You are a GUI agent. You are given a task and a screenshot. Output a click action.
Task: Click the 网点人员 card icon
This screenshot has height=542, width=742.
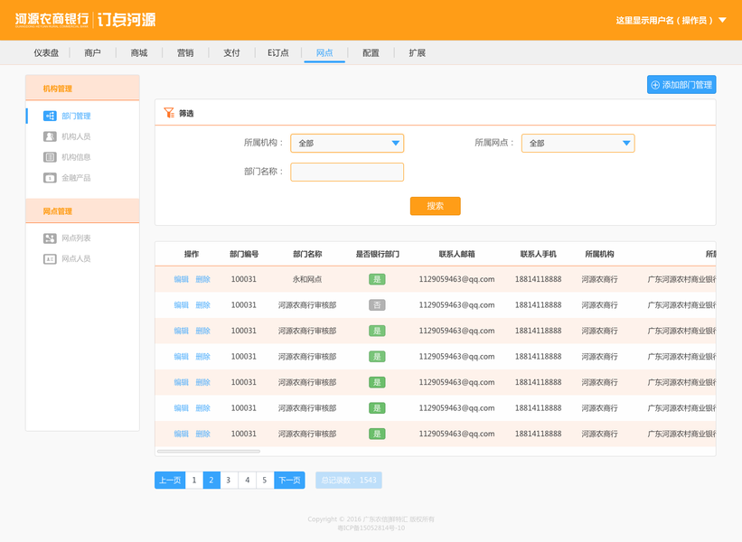50,258
